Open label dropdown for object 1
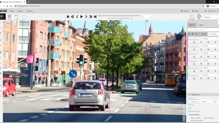The width and height of the screenshot is (219, 123). 210,39
